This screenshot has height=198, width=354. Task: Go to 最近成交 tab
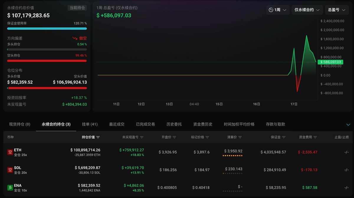tap(117, 124)
